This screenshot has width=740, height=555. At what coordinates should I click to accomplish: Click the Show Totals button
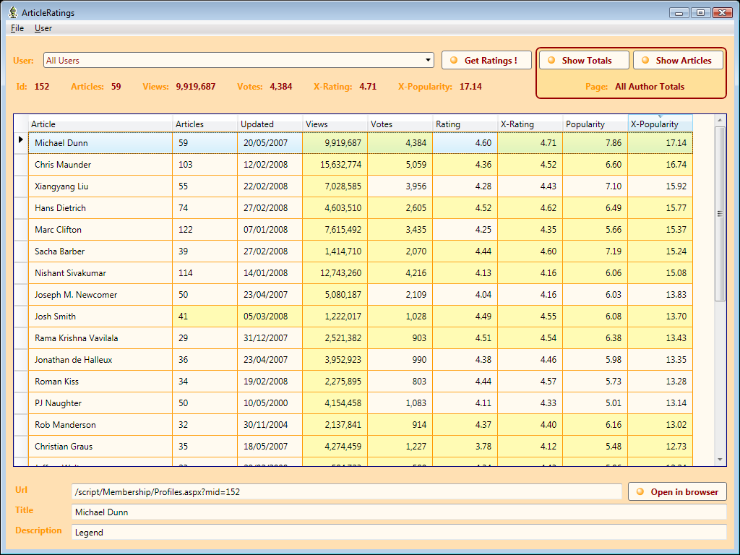(x=584, y=61)
